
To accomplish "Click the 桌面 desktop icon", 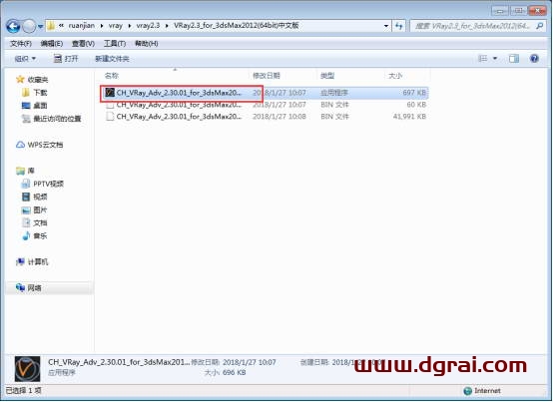I will coord(26,106).
